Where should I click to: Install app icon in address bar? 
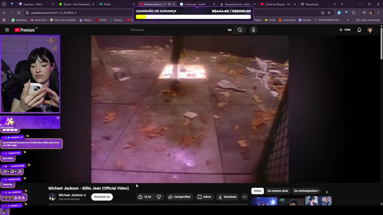(x=323, y=13)
